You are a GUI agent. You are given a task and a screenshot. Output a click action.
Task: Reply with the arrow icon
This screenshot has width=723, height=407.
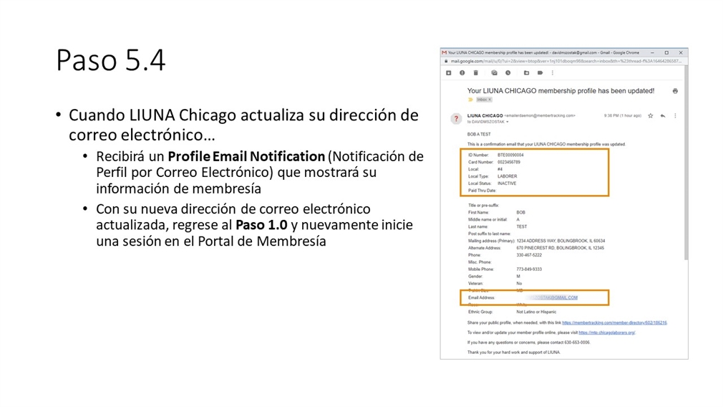pyautogui.click(x=663, y=116)
